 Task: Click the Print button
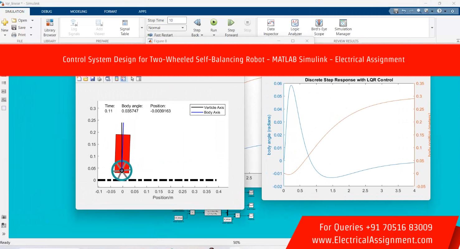tap(19, 35)
